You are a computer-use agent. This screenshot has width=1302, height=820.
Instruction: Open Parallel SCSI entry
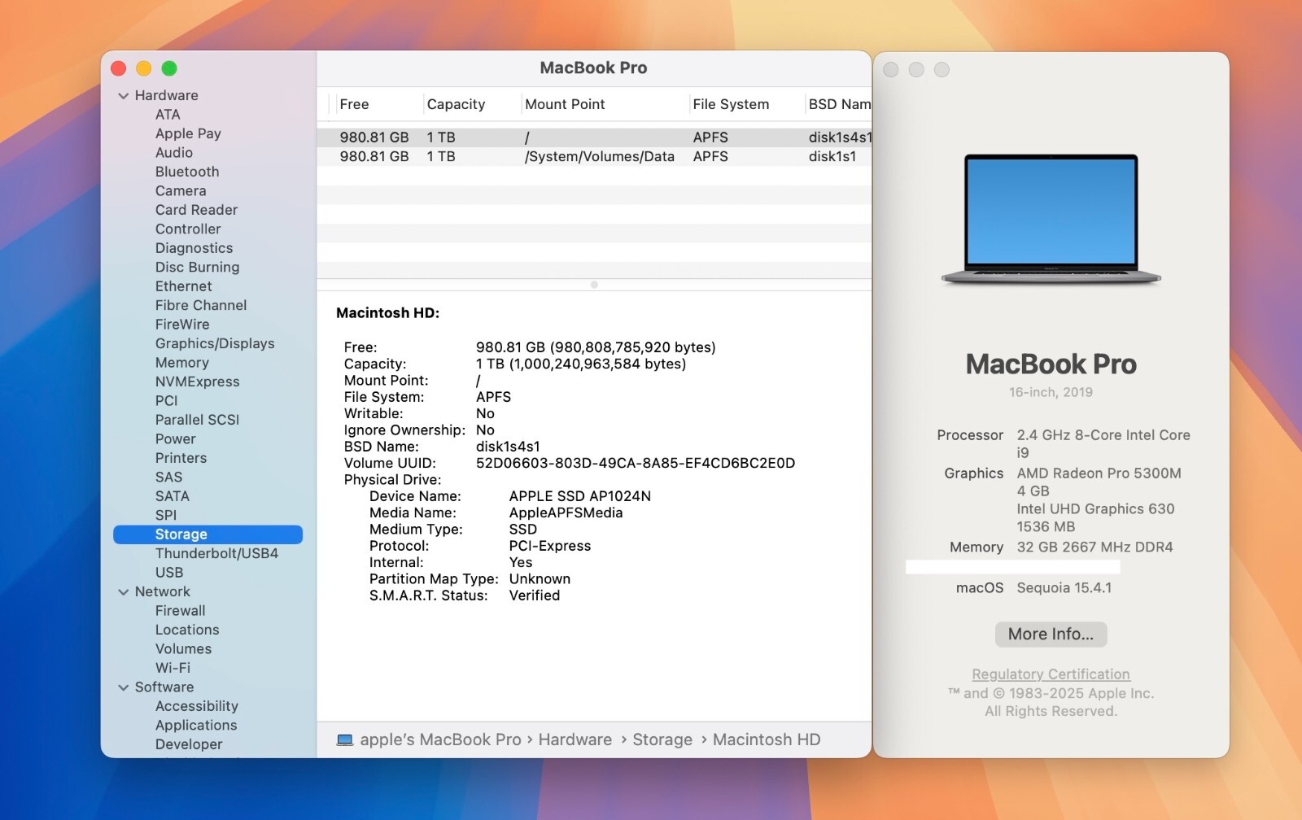point(197,420)
